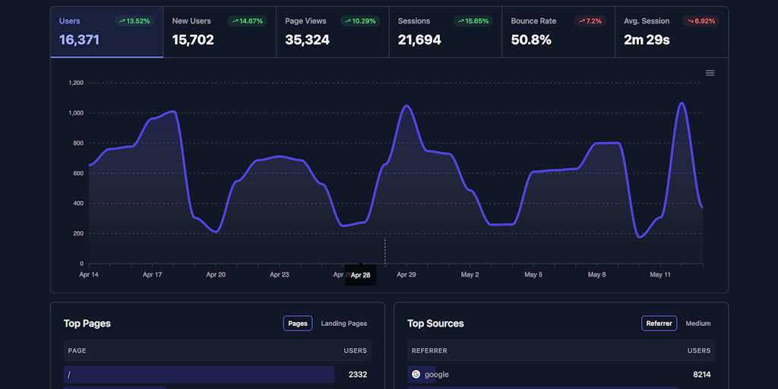Image resolution: width=778 pixels, height=389 pixels.
Task: Select the Referrer toggle in Top Sources
Action: point(659,324)
